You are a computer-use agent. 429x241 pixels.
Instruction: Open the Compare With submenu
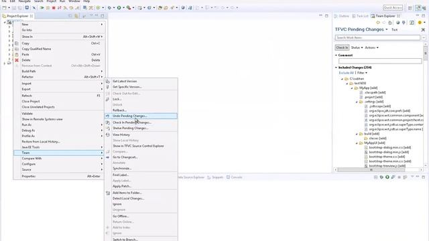pyautogui.click(x=59, y=159)
